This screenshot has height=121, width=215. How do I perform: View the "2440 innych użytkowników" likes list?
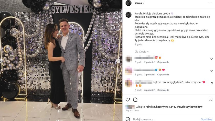186,107
